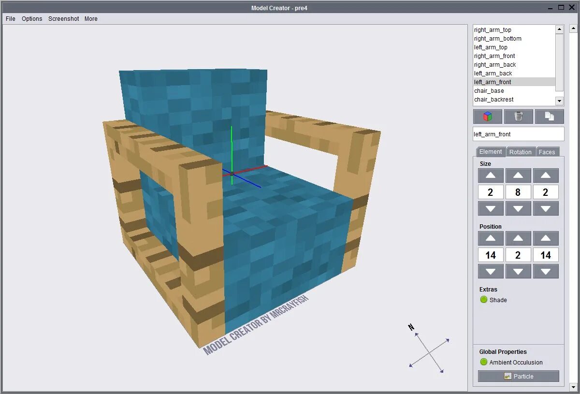
Task: Click the side panel scrollbar down arrow
Action: [573, 387]
